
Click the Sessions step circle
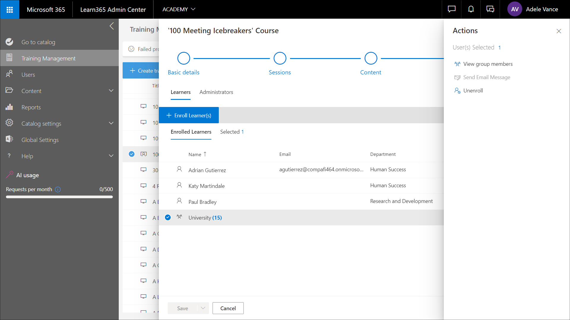coord(280,58)
